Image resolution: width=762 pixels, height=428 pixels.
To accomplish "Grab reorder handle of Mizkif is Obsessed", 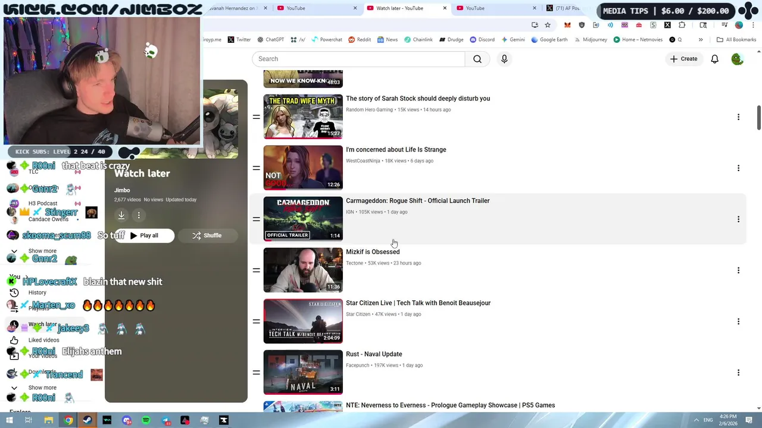I will (256, 270).
